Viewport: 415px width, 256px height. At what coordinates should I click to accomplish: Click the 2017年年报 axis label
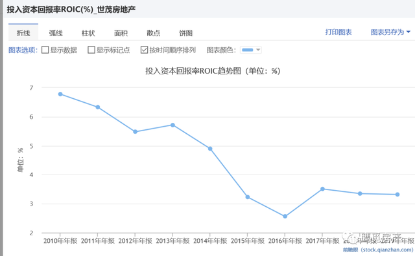coord(322,240)
